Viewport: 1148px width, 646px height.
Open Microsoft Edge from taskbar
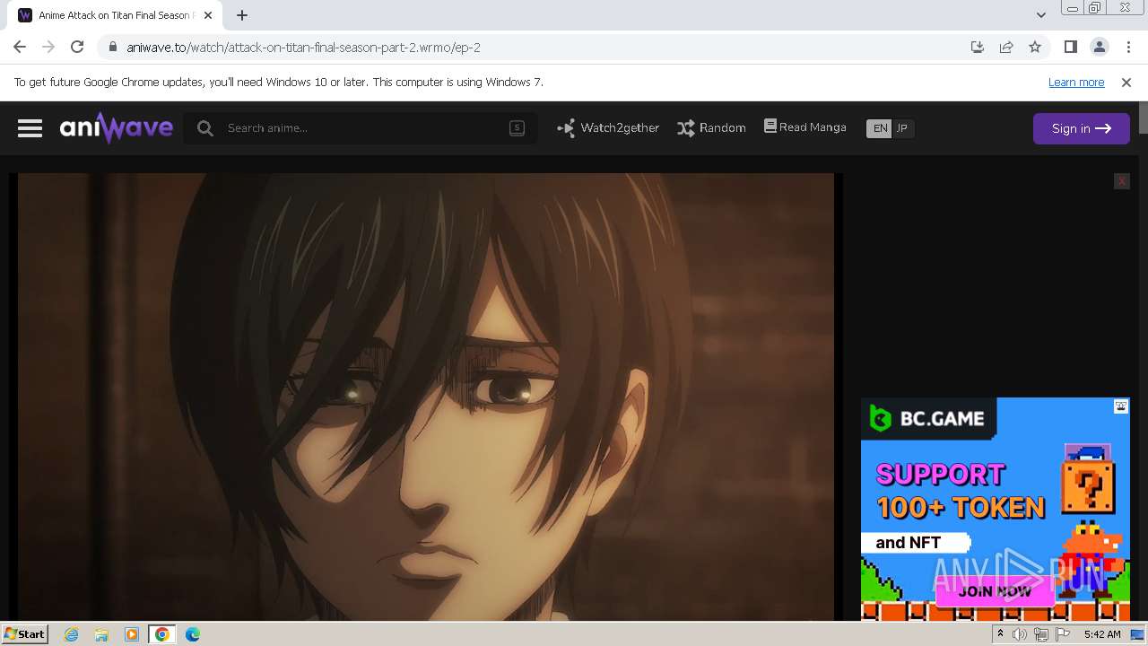[192, 634]
